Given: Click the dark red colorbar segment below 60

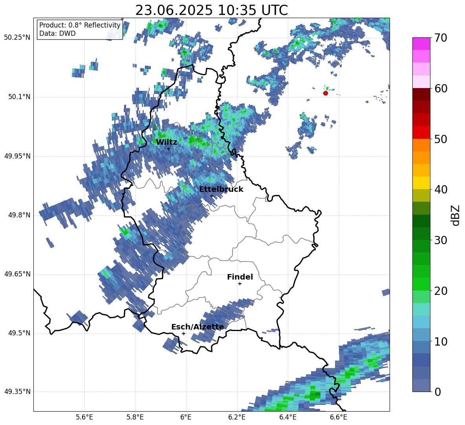Looking at the screenshot, I should point(421,94).
